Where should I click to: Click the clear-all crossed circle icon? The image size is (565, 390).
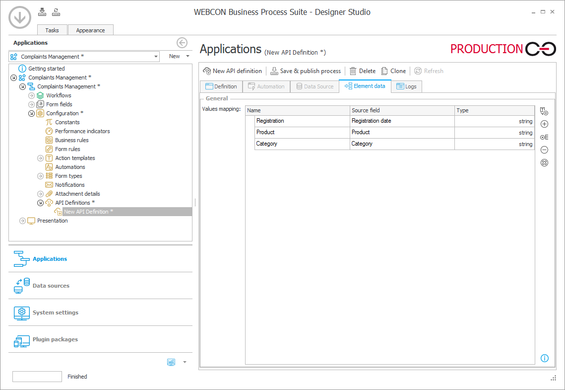pos(545,163)
